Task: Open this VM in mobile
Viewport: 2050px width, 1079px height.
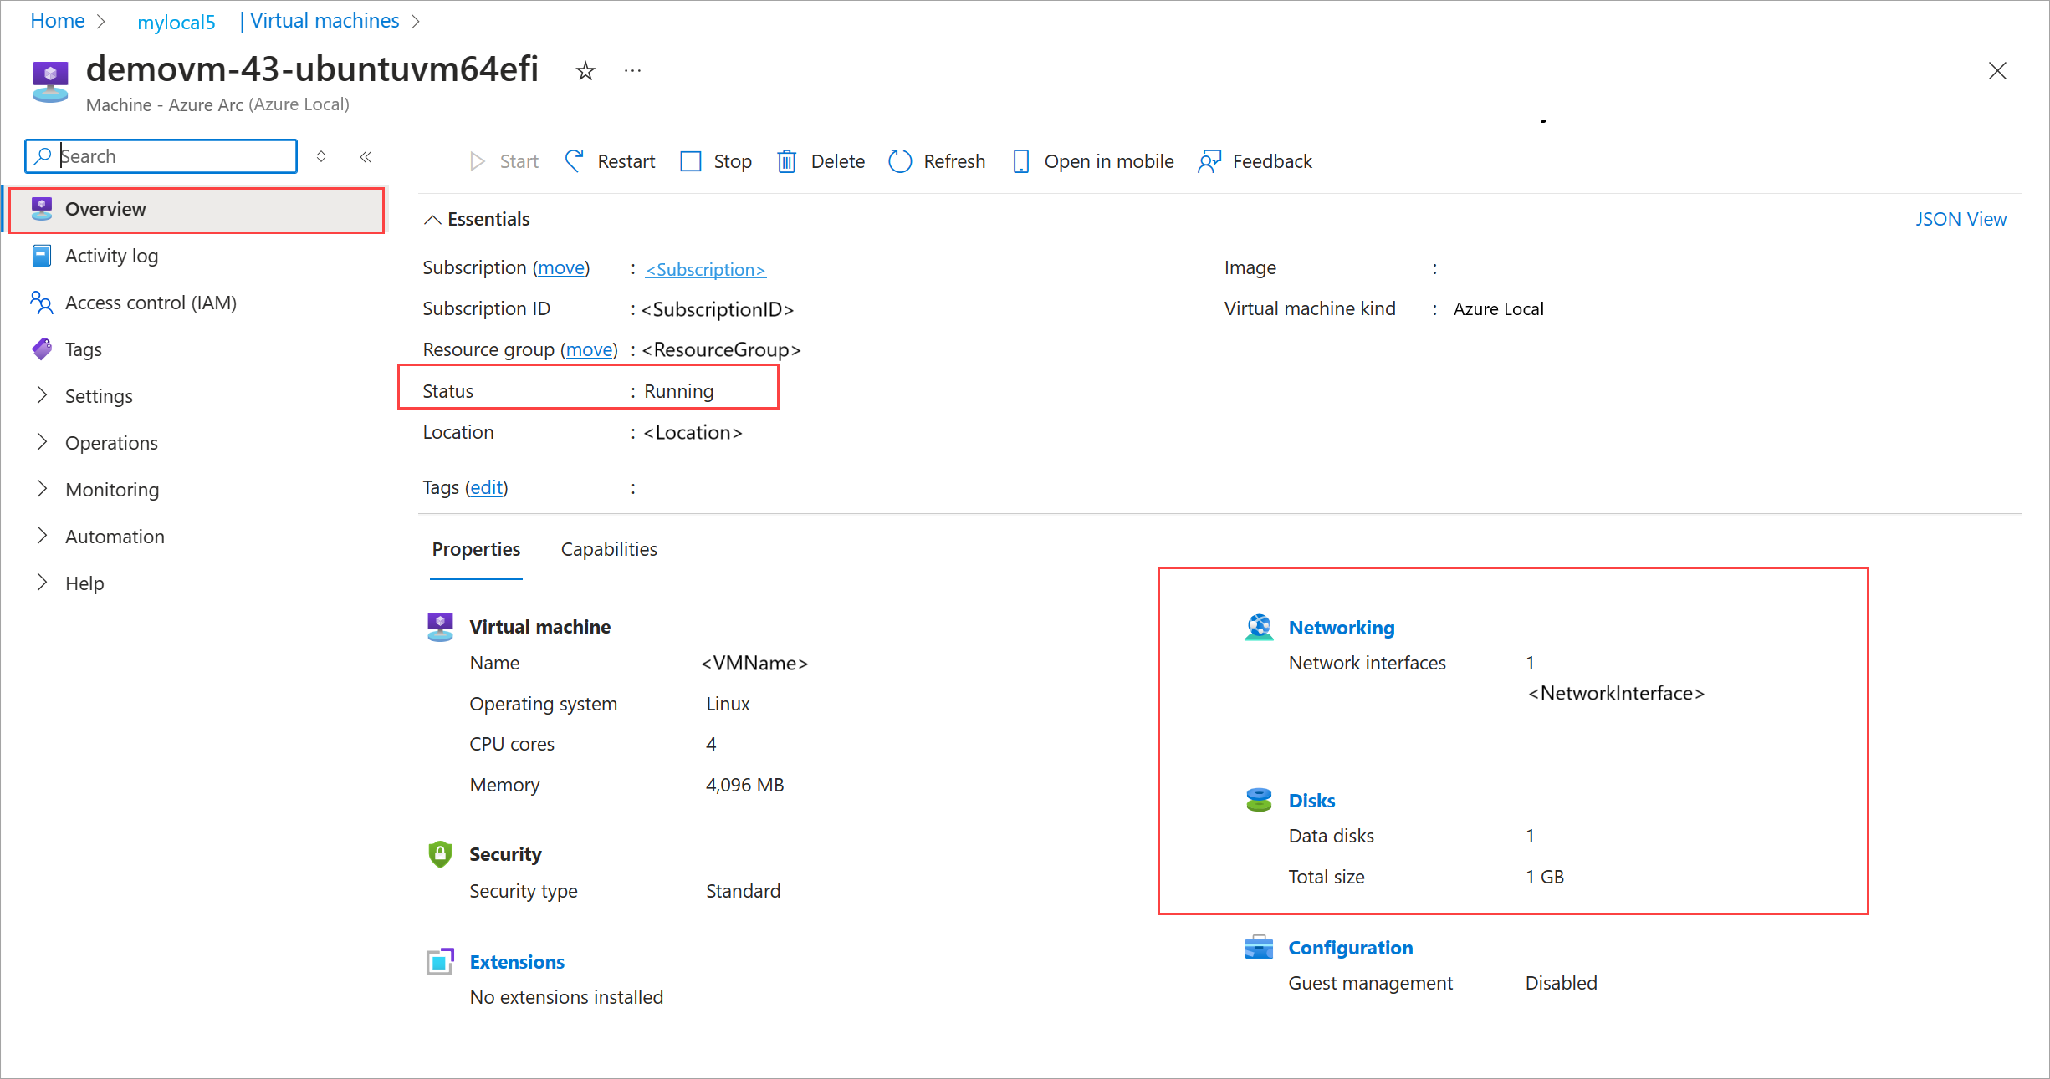Action: point(1108,160)
